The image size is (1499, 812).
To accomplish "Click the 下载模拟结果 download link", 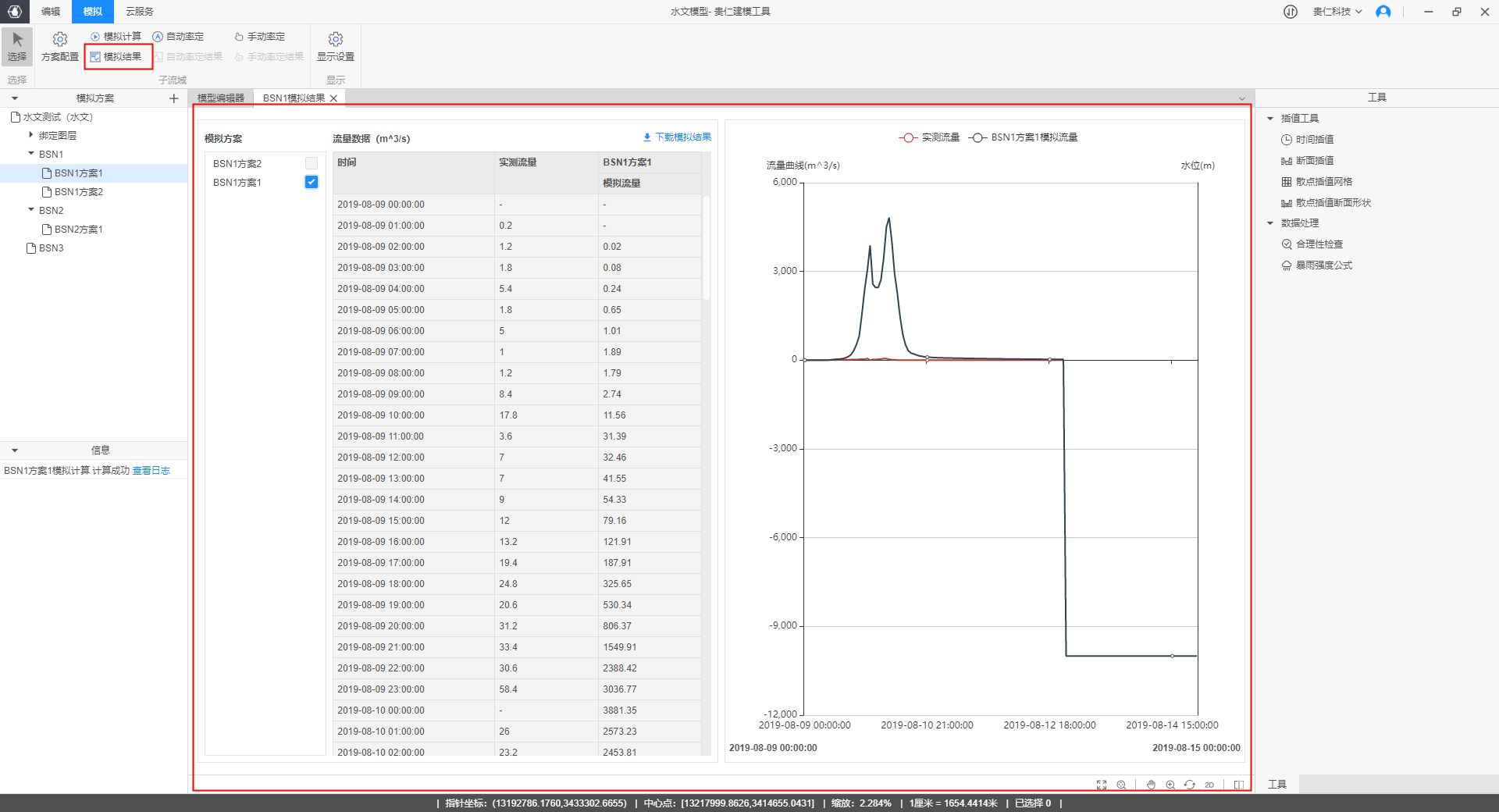I will pos(677,137).
